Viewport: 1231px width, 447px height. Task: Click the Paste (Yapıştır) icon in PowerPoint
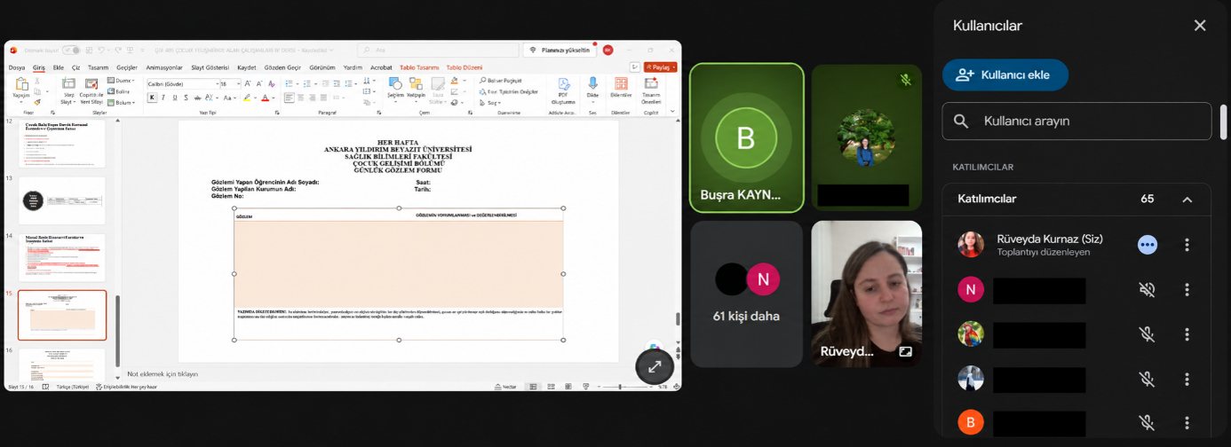point(21,83)
